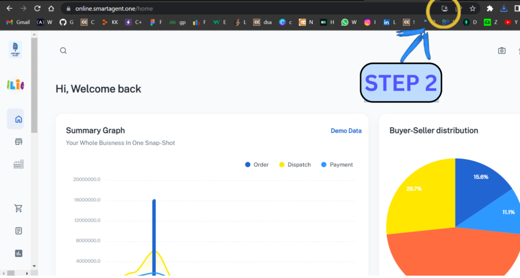Open the Instagram bookmark
Viewport: 520px width, 278px height.
point(370,22)
